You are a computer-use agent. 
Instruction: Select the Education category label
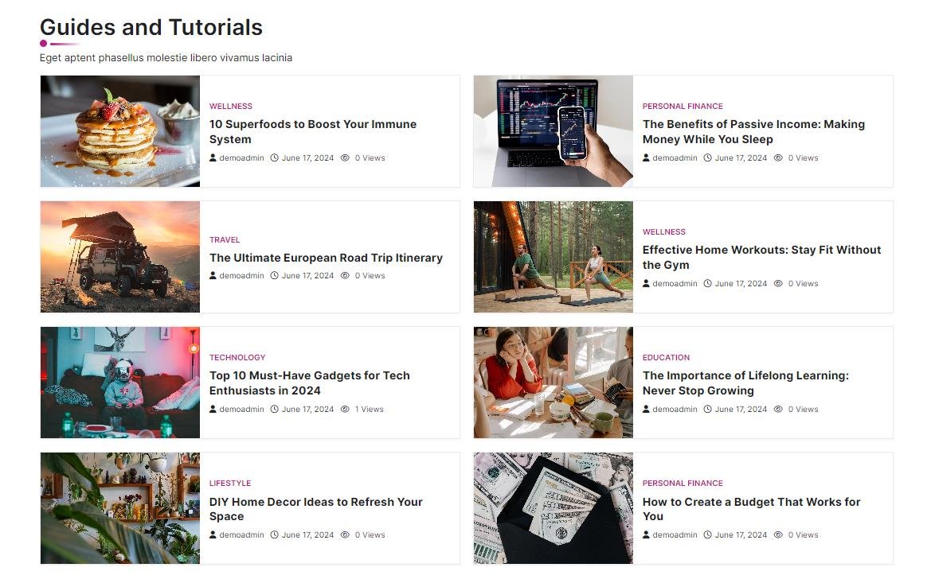[666, 357]
